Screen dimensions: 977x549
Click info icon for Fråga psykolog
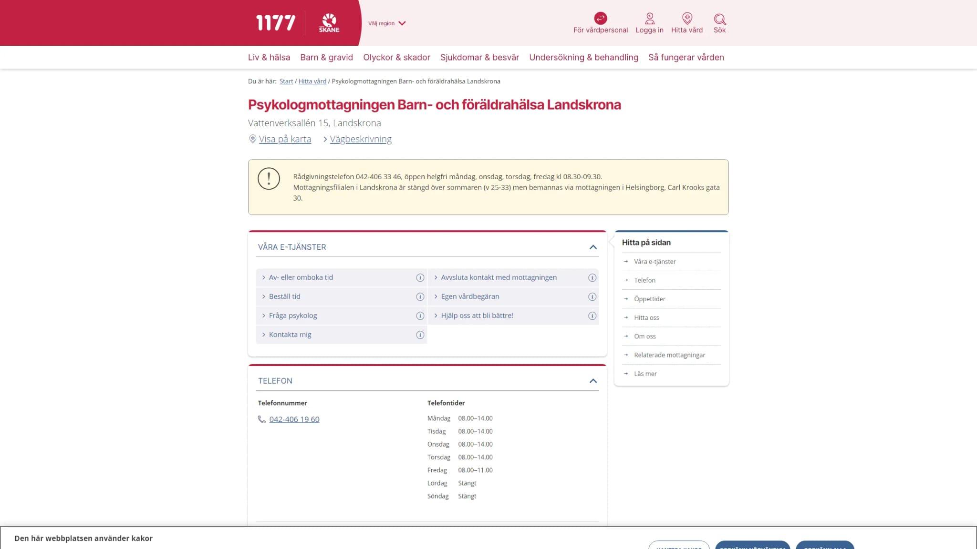[420, 316]
